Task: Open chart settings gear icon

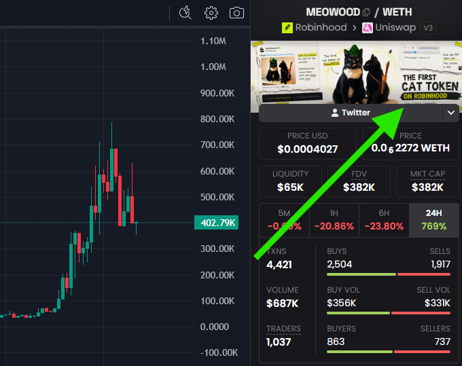Action: [211, 13]
